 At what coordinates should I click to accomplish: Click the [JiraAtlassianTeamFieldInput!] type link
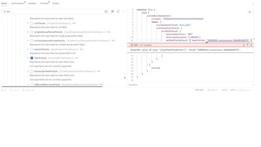pyautogui.click(x=77, y=71)
